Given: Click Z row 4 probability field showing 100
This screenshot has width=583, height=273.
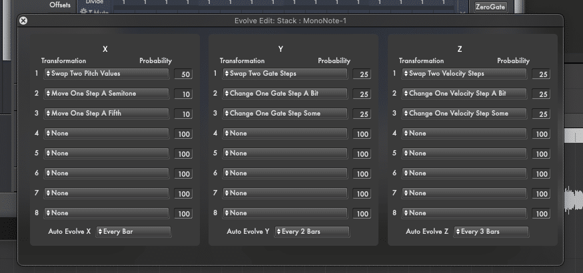Looking at the screenshot, I should 541,134.
